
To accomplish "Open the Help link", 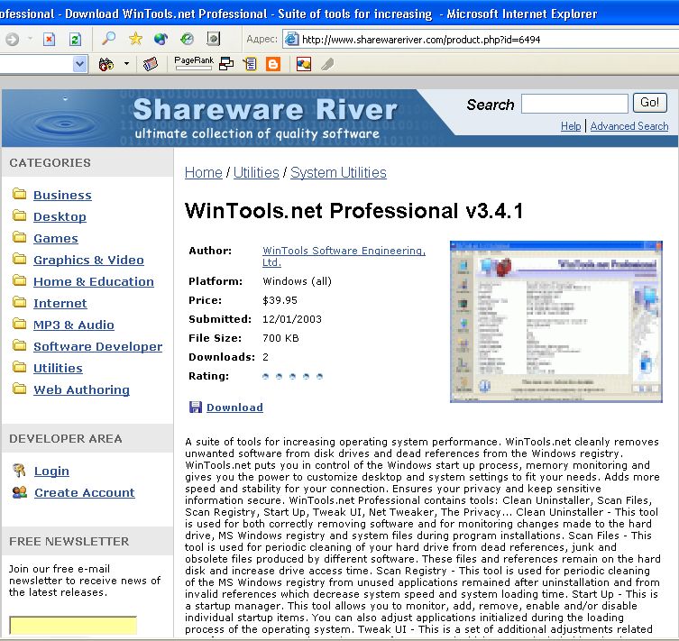I will point(571,126).
